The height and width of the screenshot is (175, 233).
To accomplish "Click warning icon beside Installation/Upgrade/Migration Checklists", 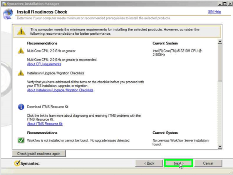I will tap(21, 73).
